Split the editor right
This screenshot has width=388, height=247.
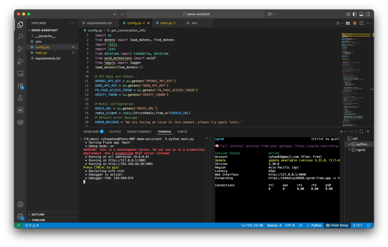point(362,23)
